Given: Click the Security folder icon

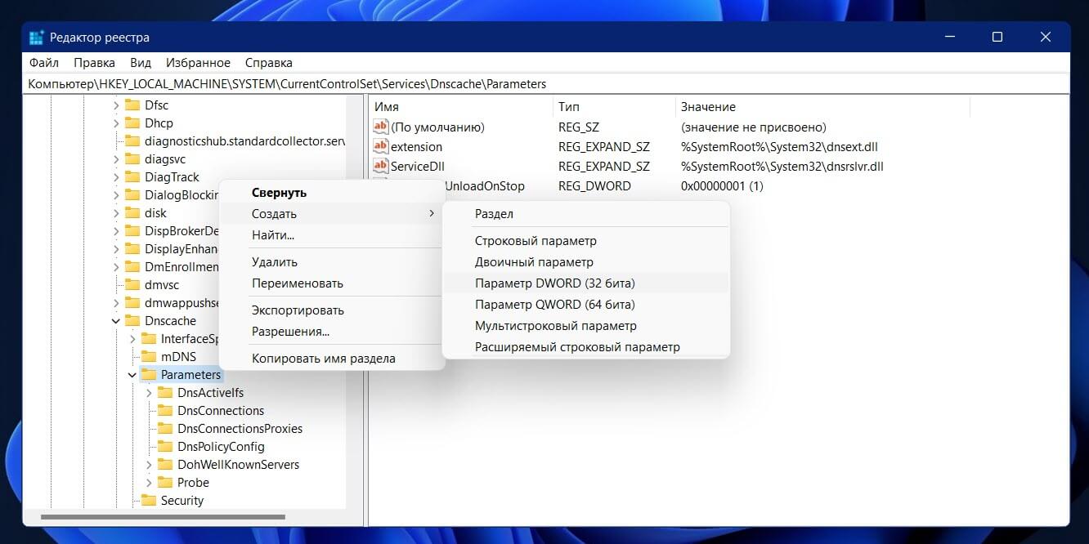Looking at the screenshot, I should pos(149,501).
